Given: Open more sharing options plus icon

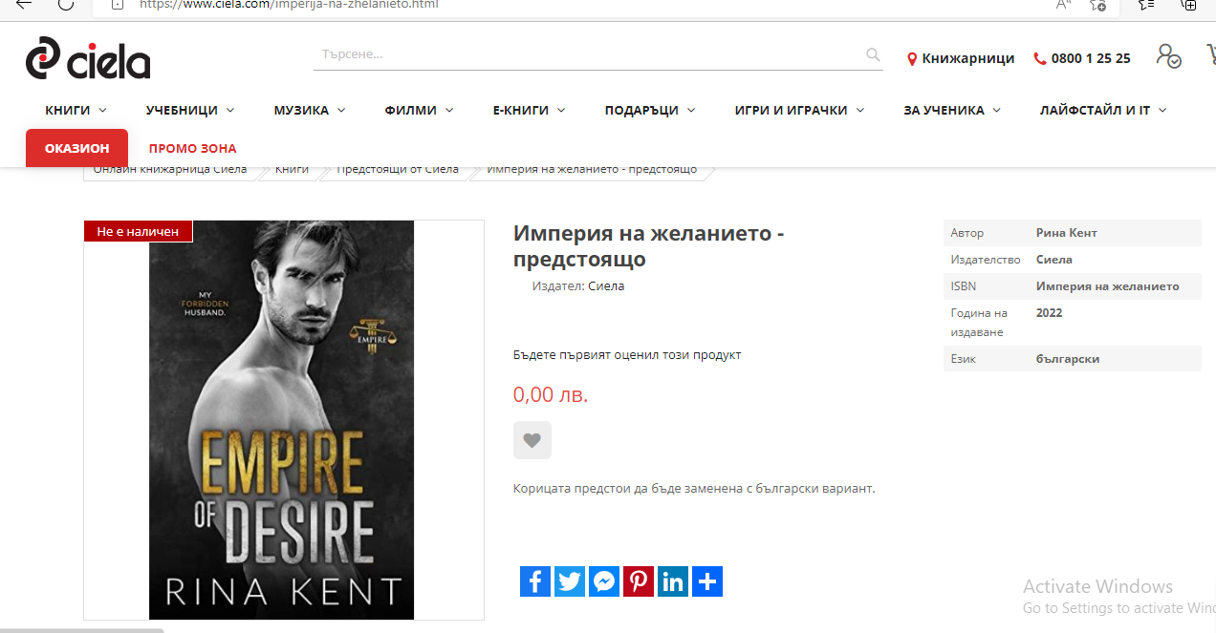Looking at the screenshot, I should point(707,581).
